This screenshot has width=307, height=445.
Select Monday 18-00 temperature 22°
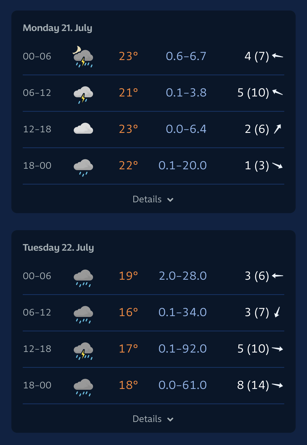[128, 165]
